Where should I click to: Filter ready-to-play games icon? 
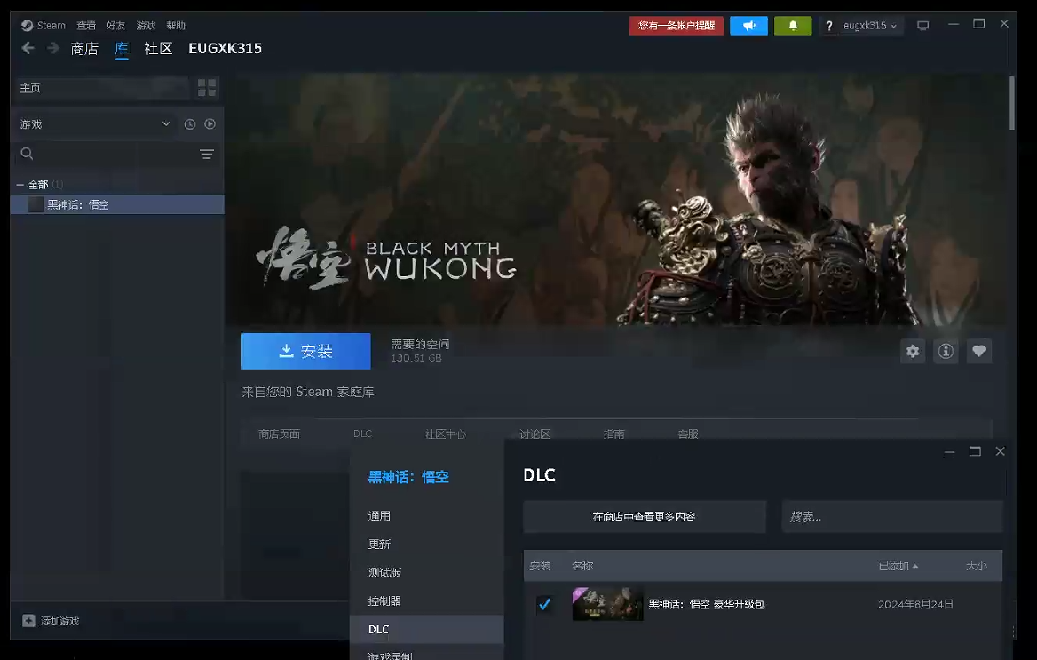click(x=210, y=123)
